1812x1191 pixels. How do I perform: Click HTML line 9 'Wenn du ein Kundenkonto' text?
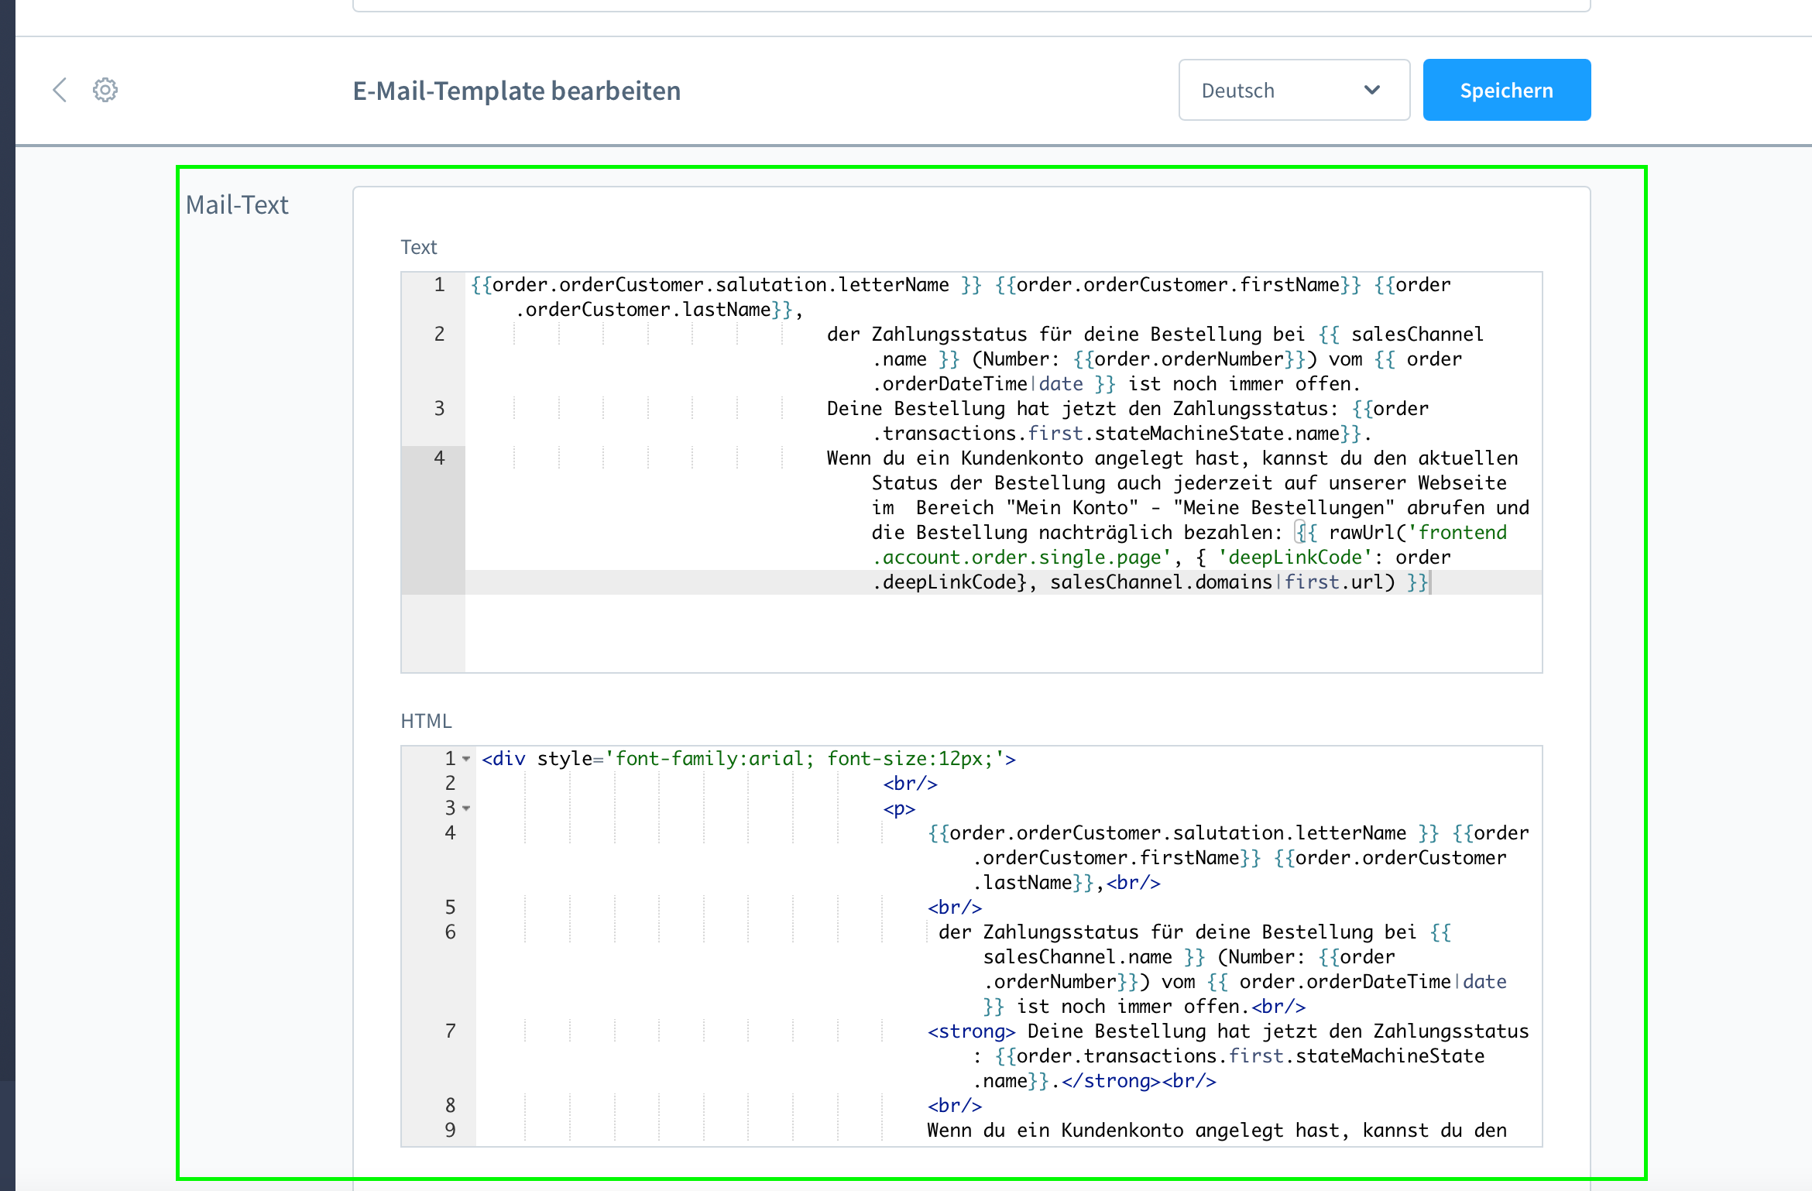coord(1055,1131)
